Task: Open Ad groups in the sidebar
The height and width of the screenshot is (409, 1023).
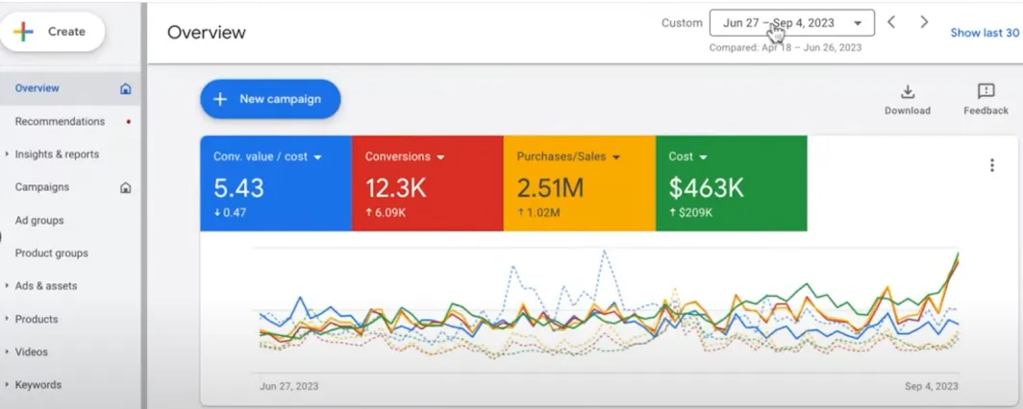Action: tap(39, 221)
